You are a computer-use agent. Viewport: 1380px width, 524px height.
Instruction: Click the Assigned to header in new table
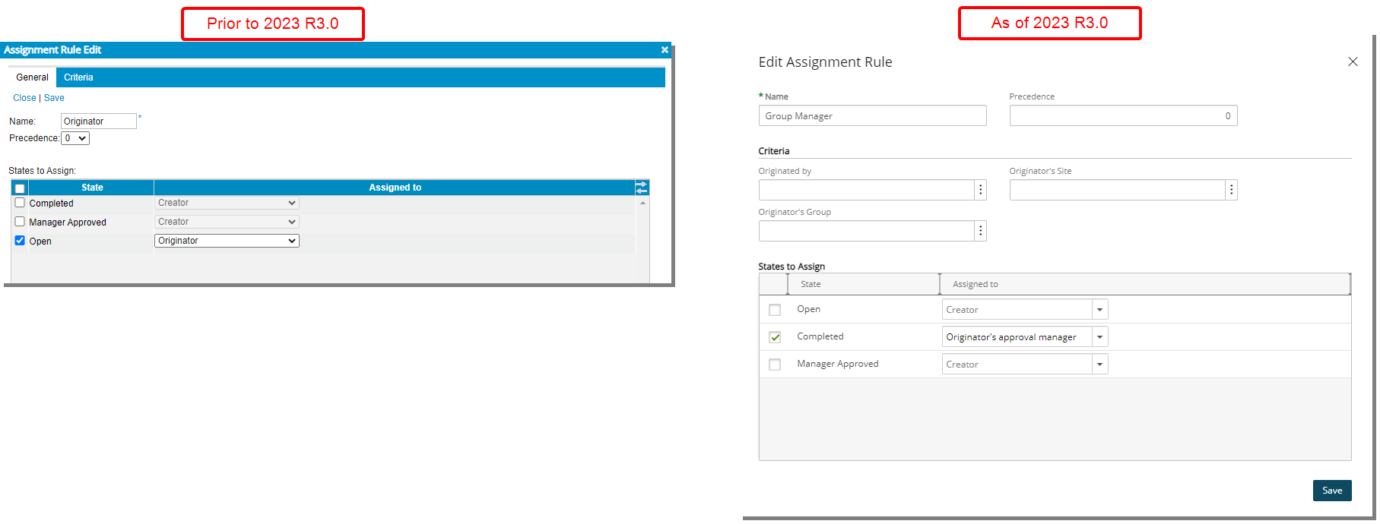1145,284
